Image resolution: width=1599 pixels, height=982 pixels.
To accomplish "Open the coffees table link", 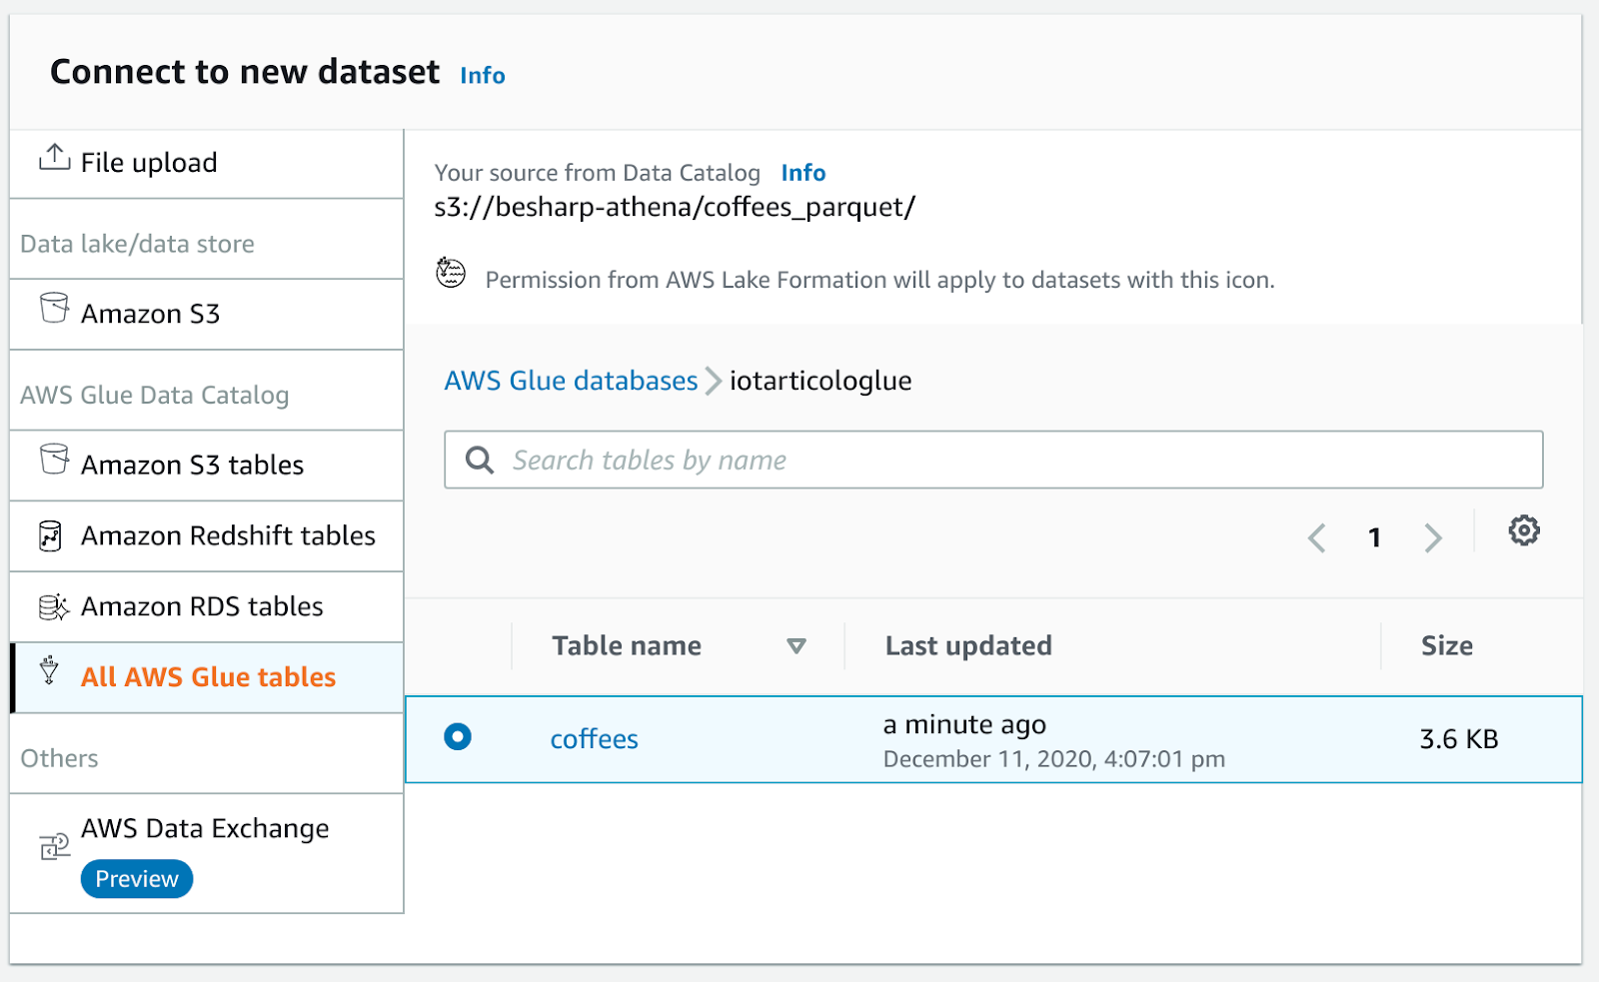I will pos(594,739).
